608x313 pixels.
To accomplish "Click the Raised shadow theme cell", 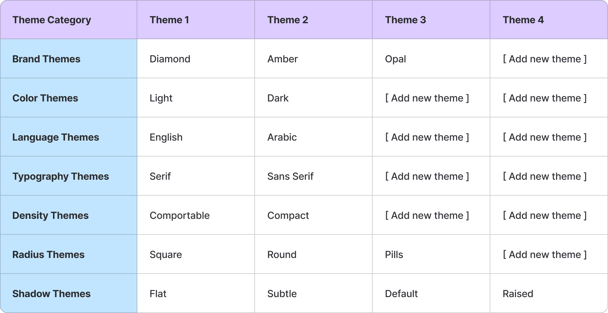I will point(518,294).
